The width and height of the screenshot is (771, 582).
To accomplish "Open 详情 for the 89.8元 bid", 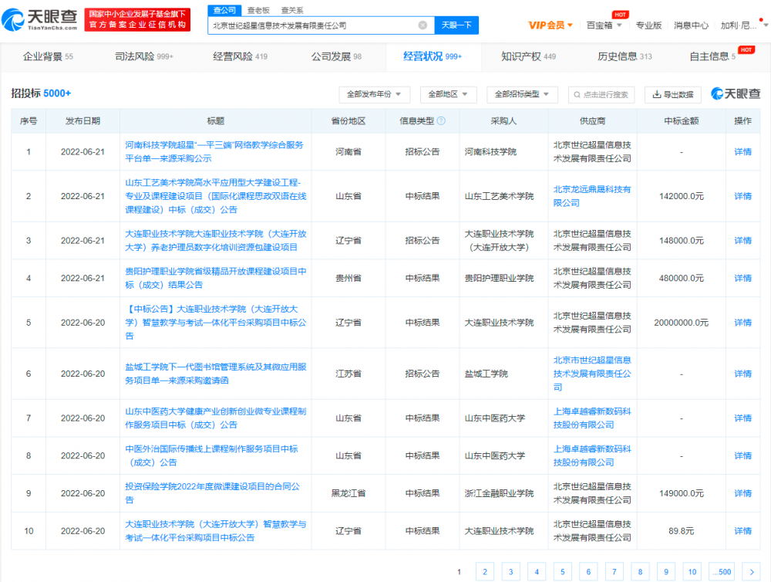I will [x=742, y=531].
